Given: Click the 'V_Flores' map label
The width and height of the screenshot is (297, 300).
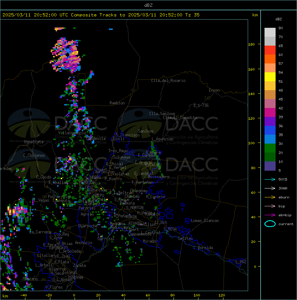Looking at the screenshot, I should coord(54,287).
